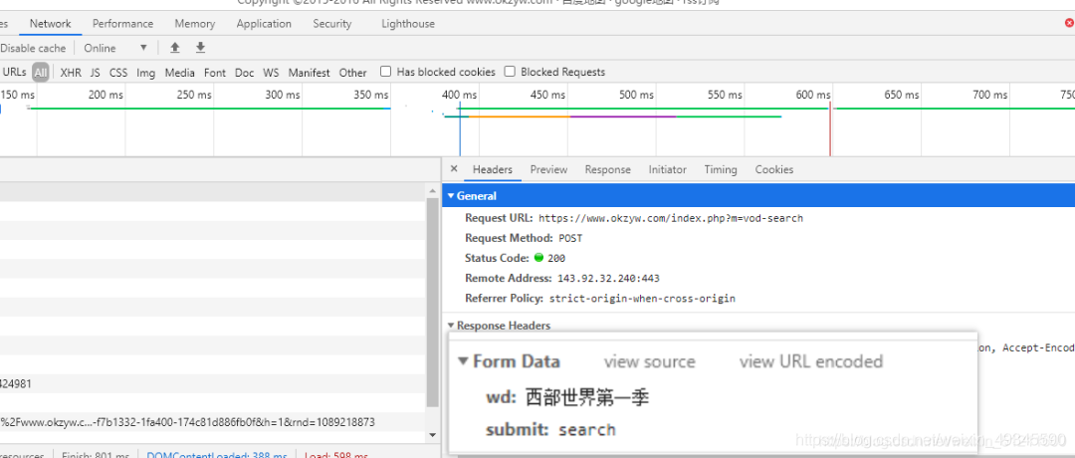
Task: Open the Security tab
Action: [331, 23]
